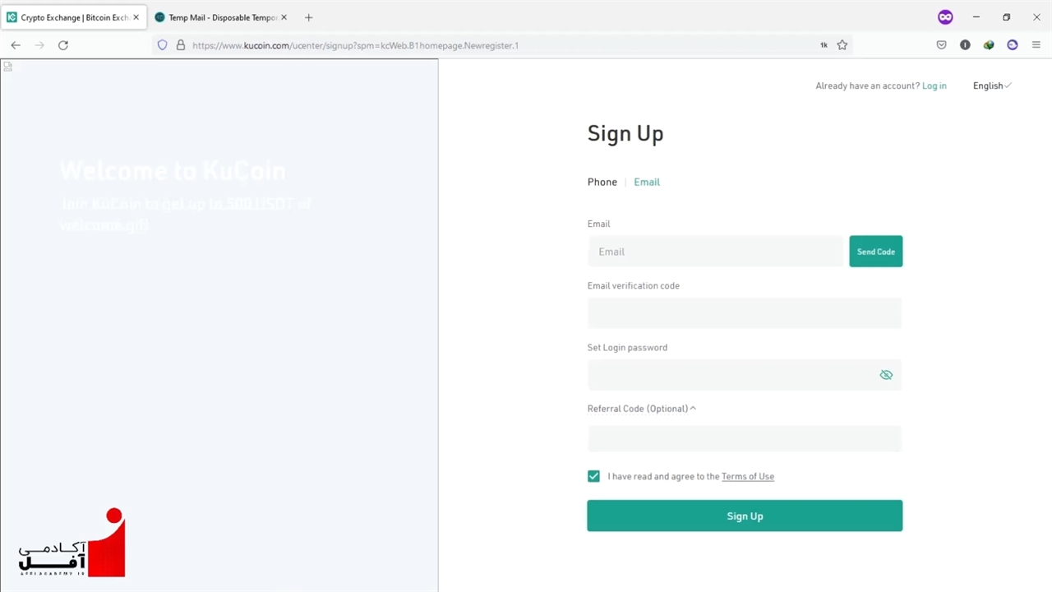The width and height of the screenshot is (1052, 592).
Task: Click the site security padlock icon
Action: tap(181, 45)
